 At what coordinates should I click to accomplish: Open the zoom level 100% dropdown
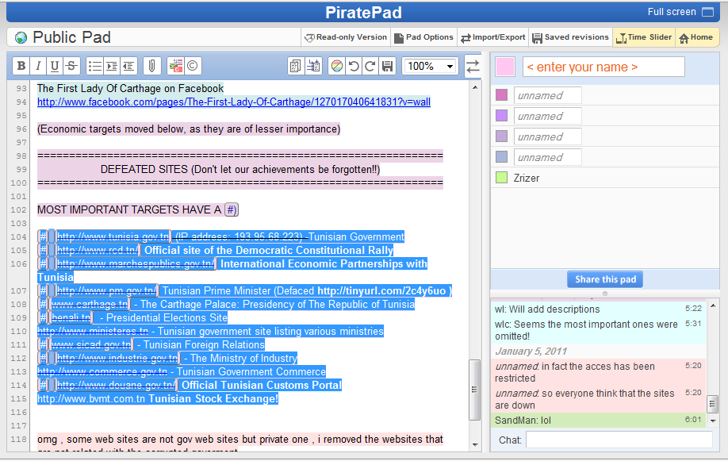[430, 66]
